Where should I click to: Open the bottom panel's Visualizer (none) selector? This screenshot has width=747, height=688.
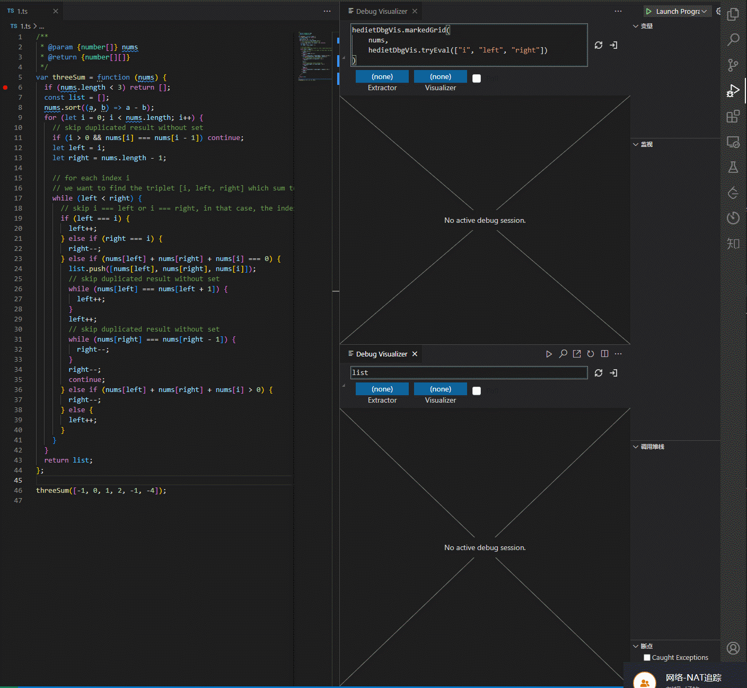click(441, 389)
